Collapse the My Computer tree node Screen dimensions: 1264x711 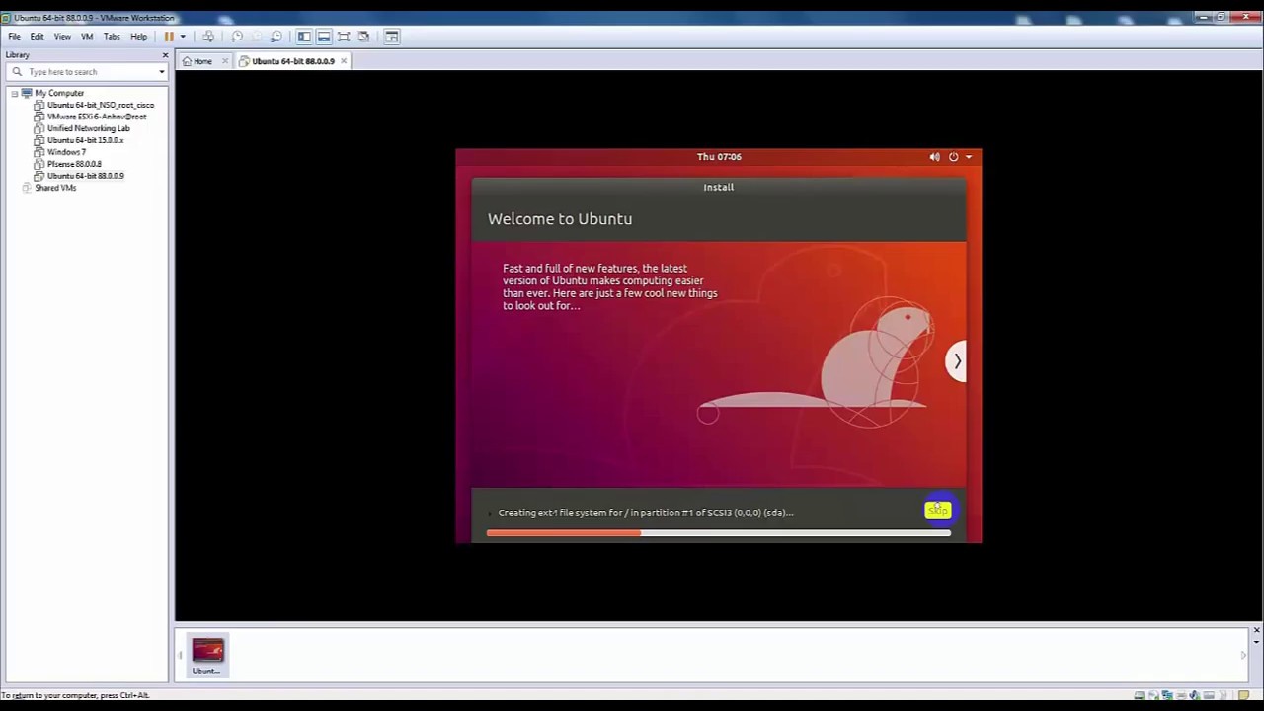(15, 93)
